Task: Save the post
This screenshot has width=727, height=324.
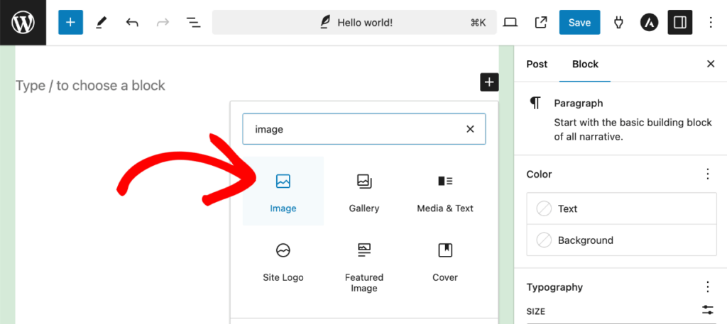Action: click(x=579, y=22)
